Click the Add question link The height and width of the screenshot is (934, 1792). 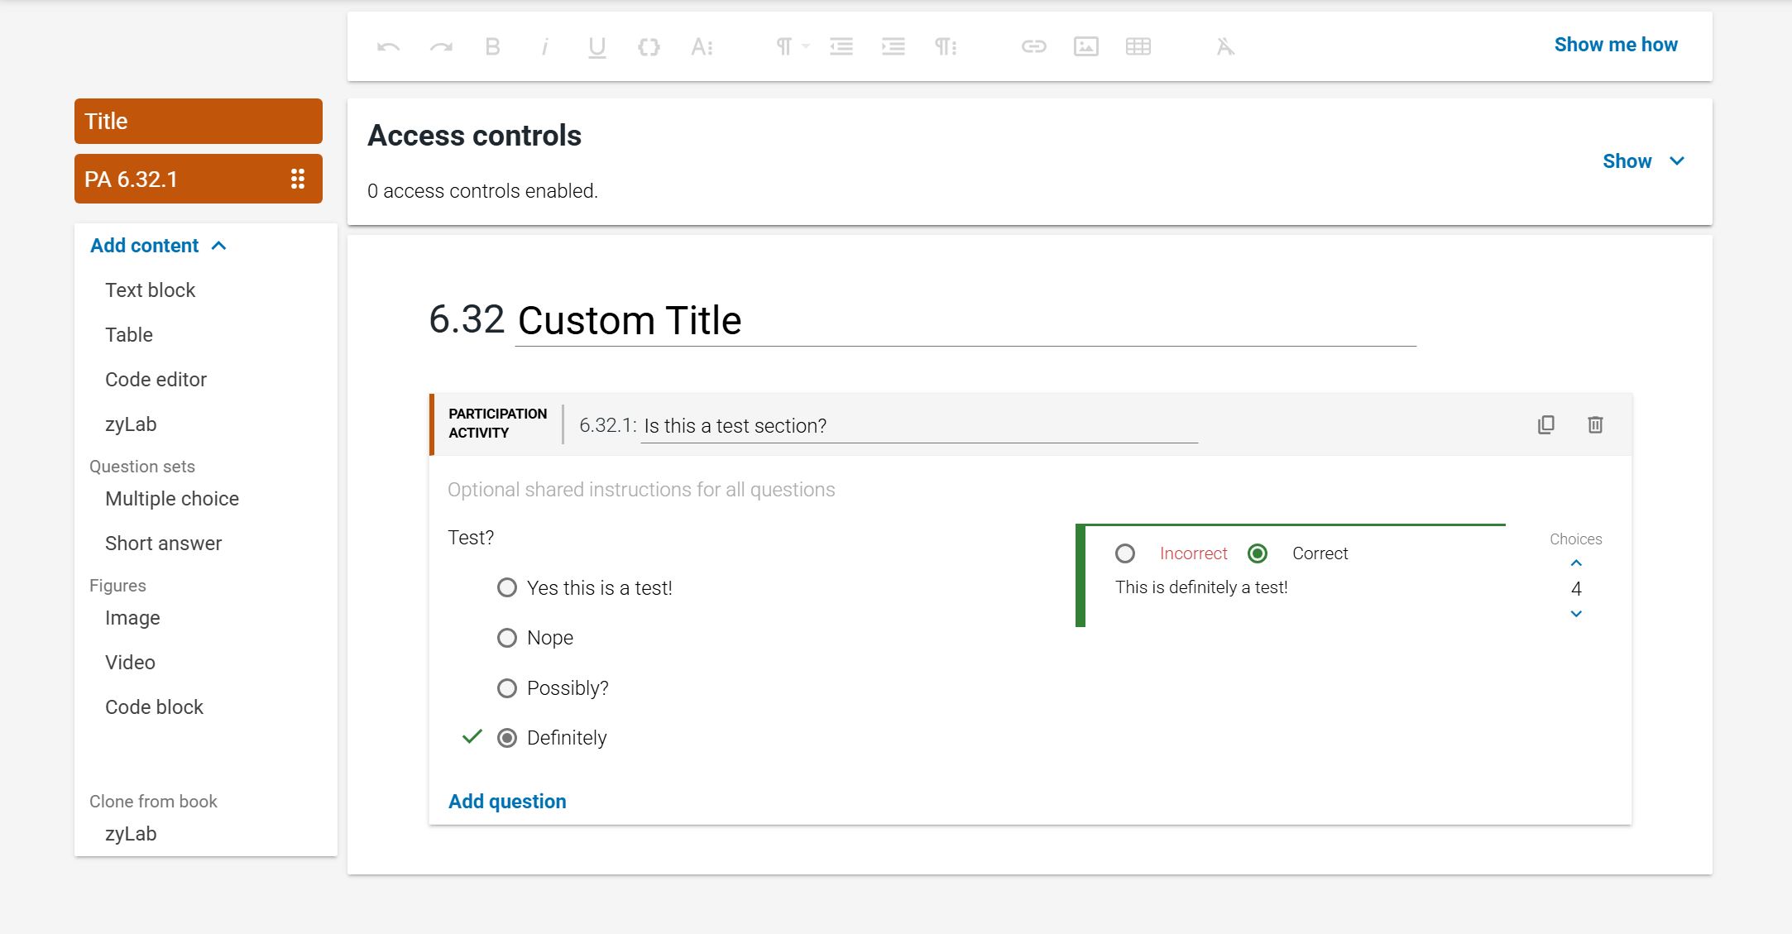pos(507,802)
